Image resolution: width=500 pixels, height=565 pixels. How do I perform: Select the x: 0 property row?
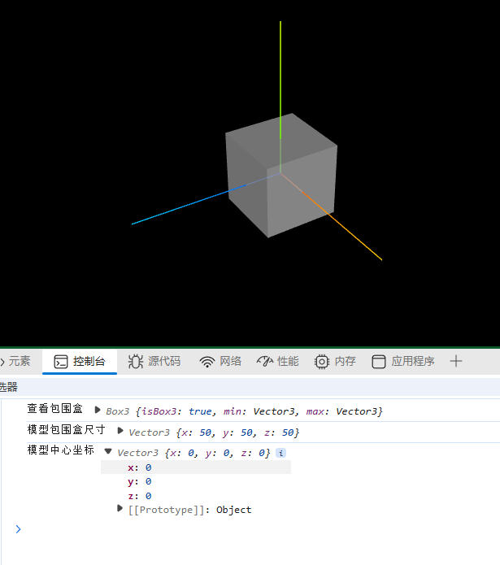tap(196, 467)
